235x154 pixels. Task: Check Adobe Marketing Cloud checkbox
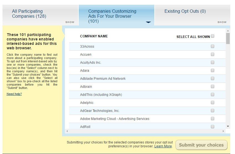tap(213, 119)
